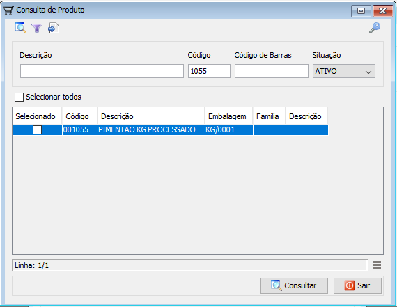Click the Consultar button

coord(294,285)
